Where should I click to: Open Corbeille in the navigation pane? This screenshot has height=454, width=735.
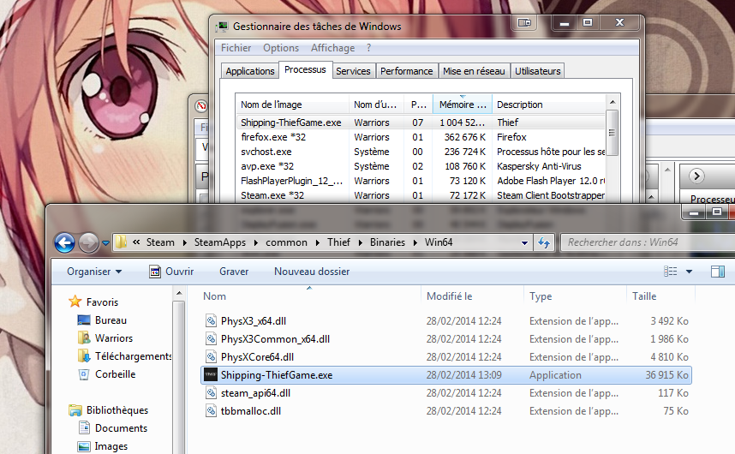point(116,374)
